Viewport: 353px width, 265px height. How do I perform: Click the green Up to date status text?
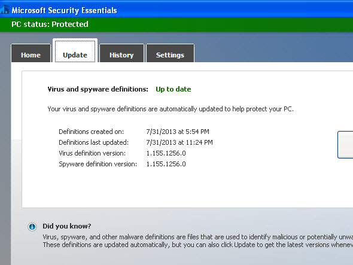pyautogui.click(x=174, y=89)
